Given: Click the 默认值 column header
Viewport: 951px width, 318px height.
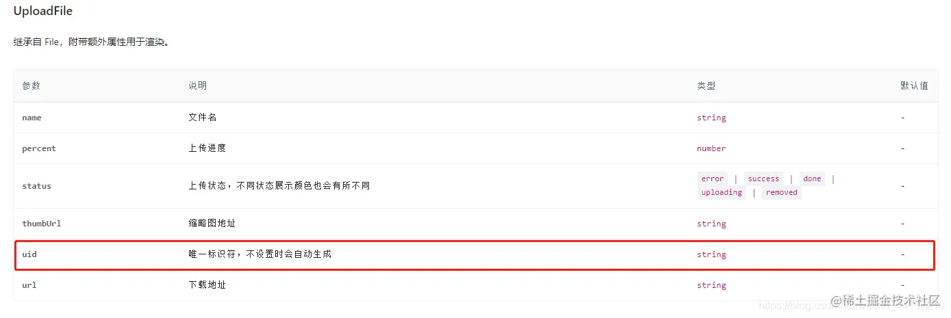Looking at the screenshot, I should coord(914,85).
